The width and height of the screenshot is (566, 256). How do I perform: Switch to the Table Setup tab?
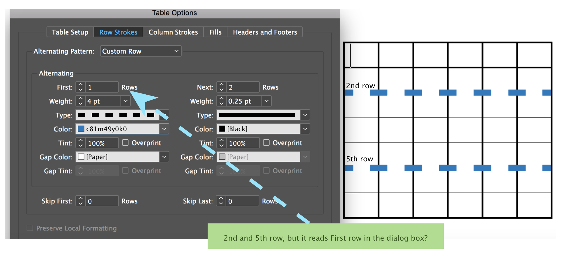(x=70, y=32)
